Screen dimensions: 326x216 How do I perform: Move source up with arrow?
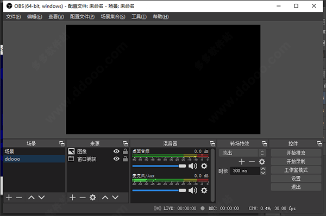[105, 198]
